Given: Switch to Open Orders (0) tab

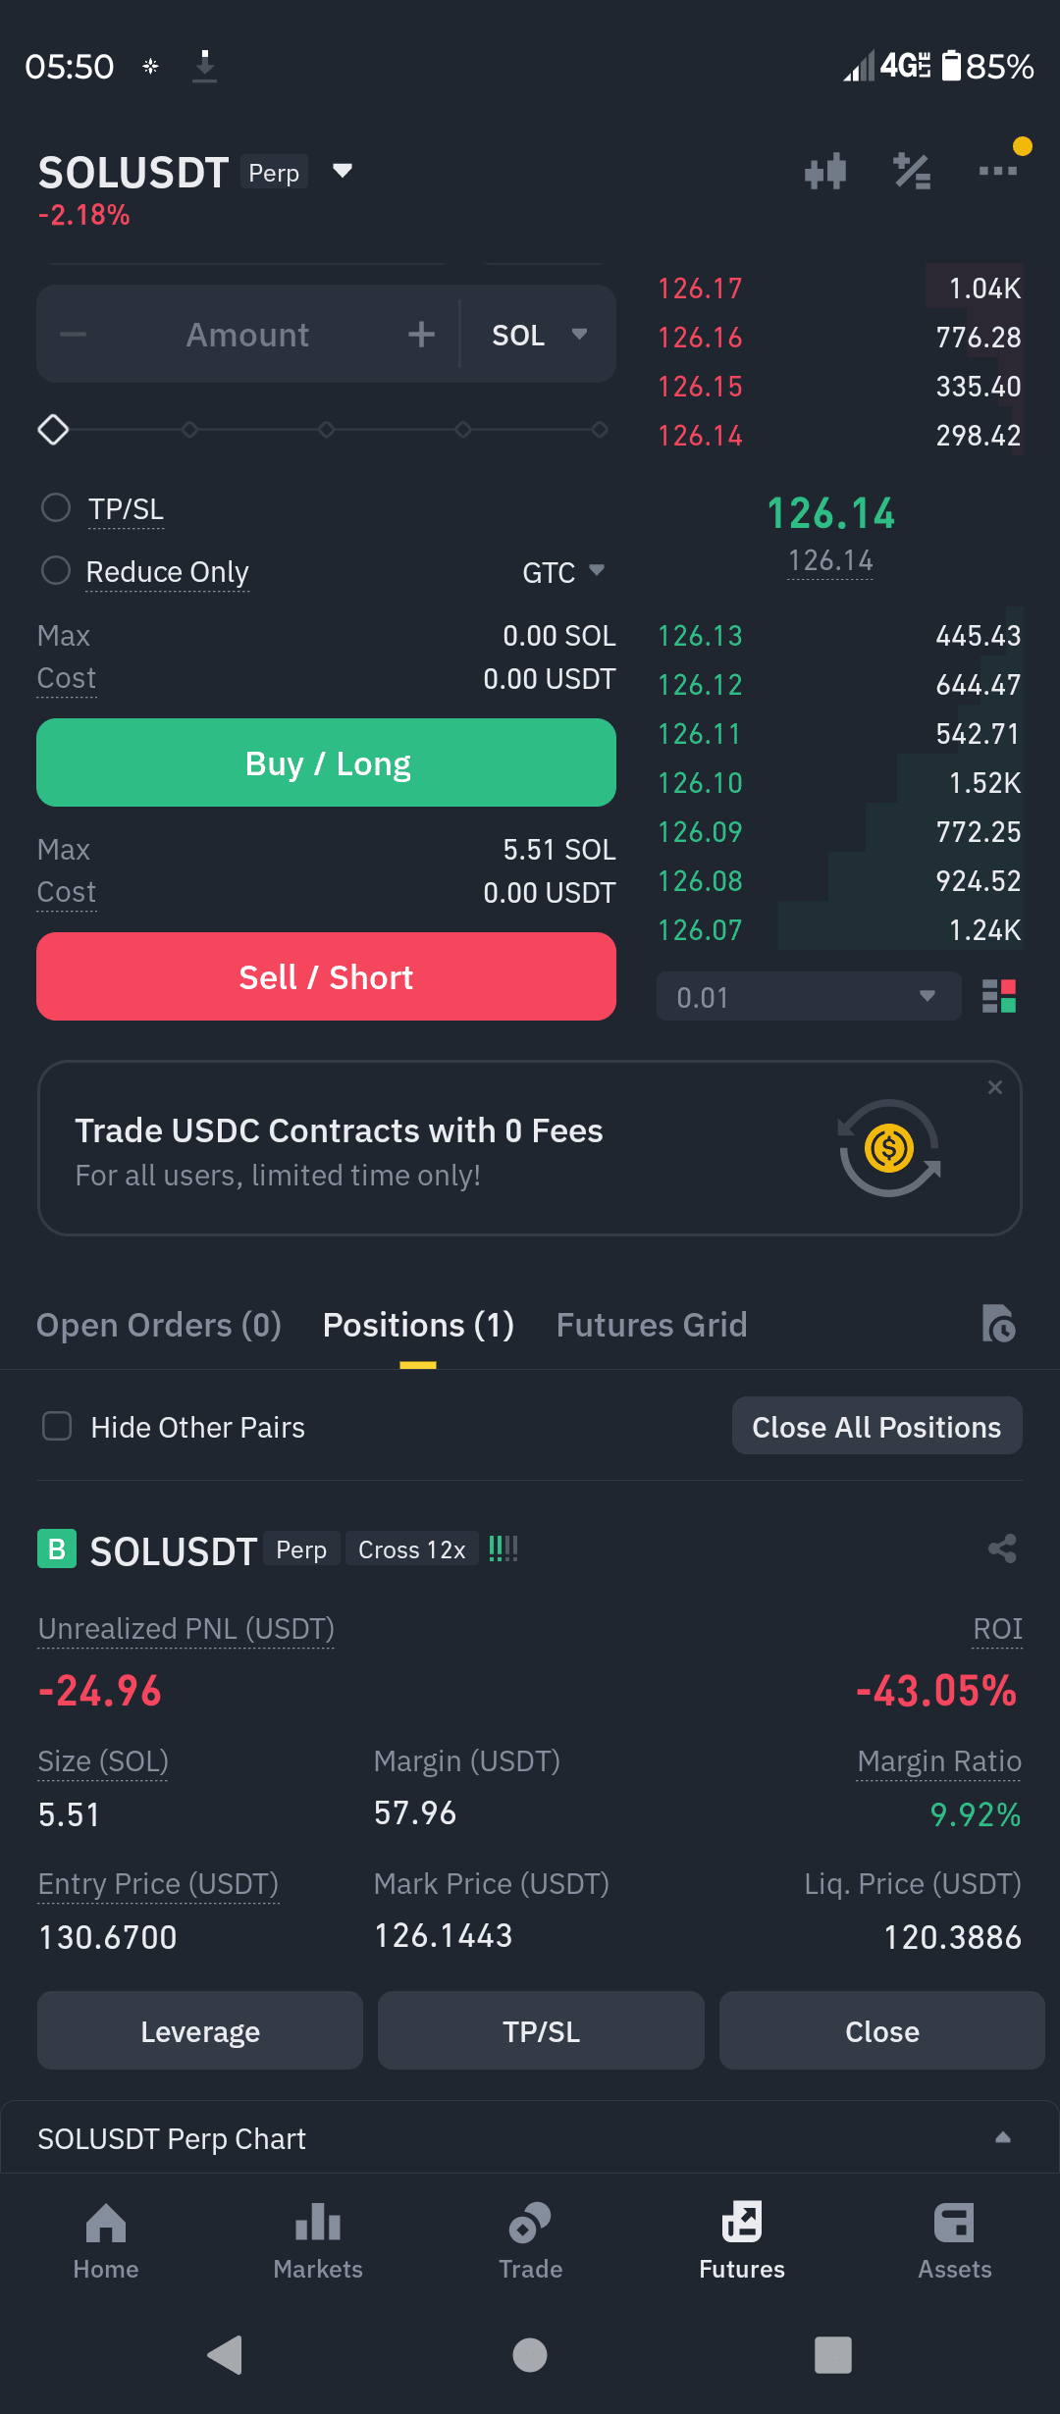Looking at the screenshot, I should tap(159, 1325).
